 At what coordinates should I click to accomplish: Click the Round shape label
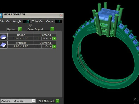tap(21, 35)
